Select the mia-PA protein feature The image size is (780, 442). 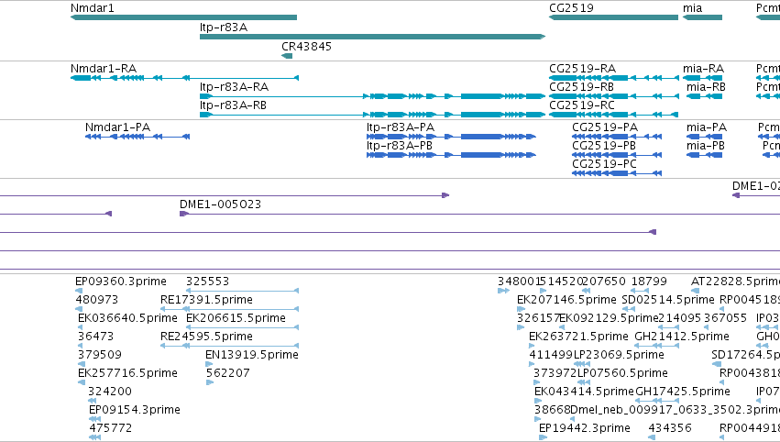tap(705, 137)
